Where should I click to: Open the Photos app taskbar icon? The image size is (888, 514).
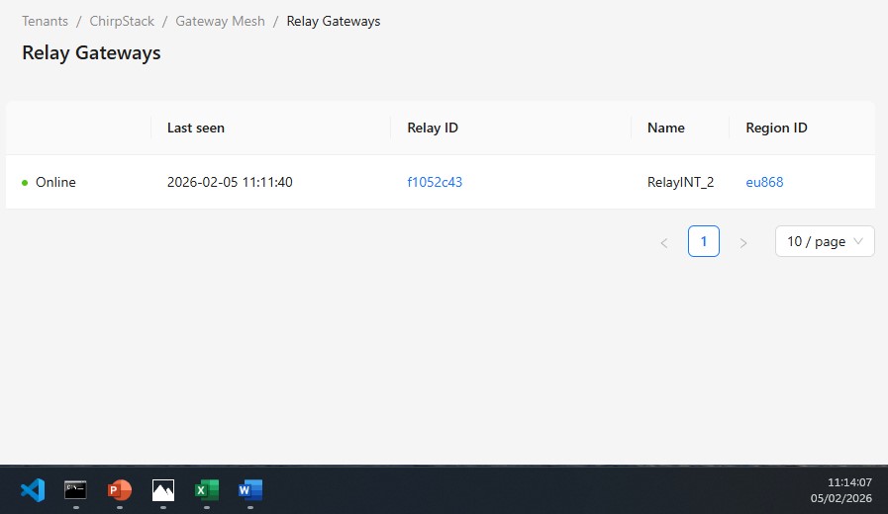tap(162, 489)
